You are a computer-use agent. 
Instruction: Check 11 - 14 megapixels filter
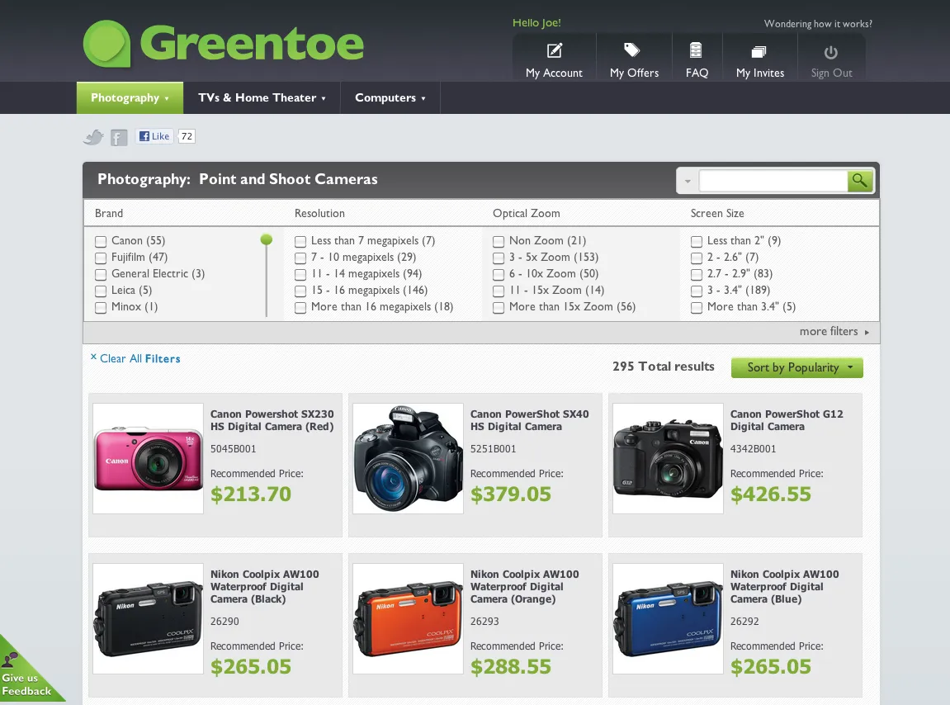[x=300, y=275]
